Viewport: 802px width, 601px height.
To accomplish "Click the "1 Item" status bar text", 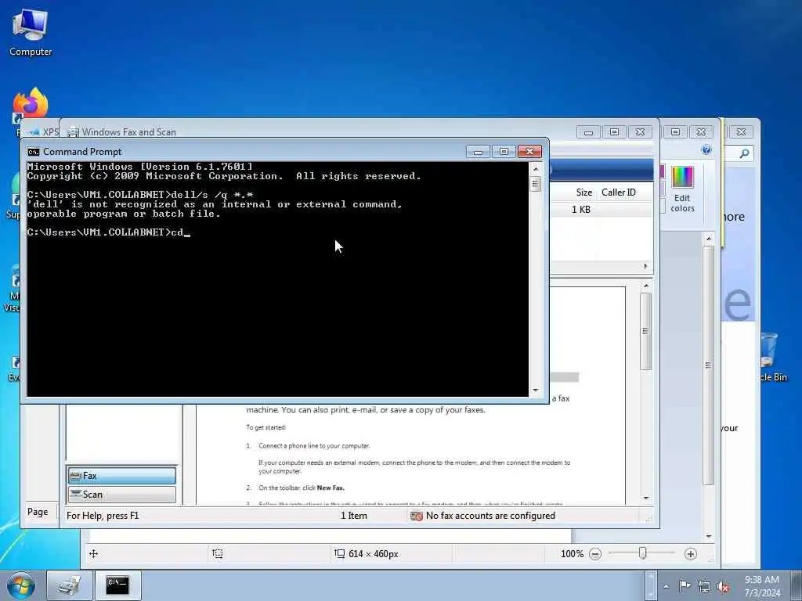I will pos(354,516).
